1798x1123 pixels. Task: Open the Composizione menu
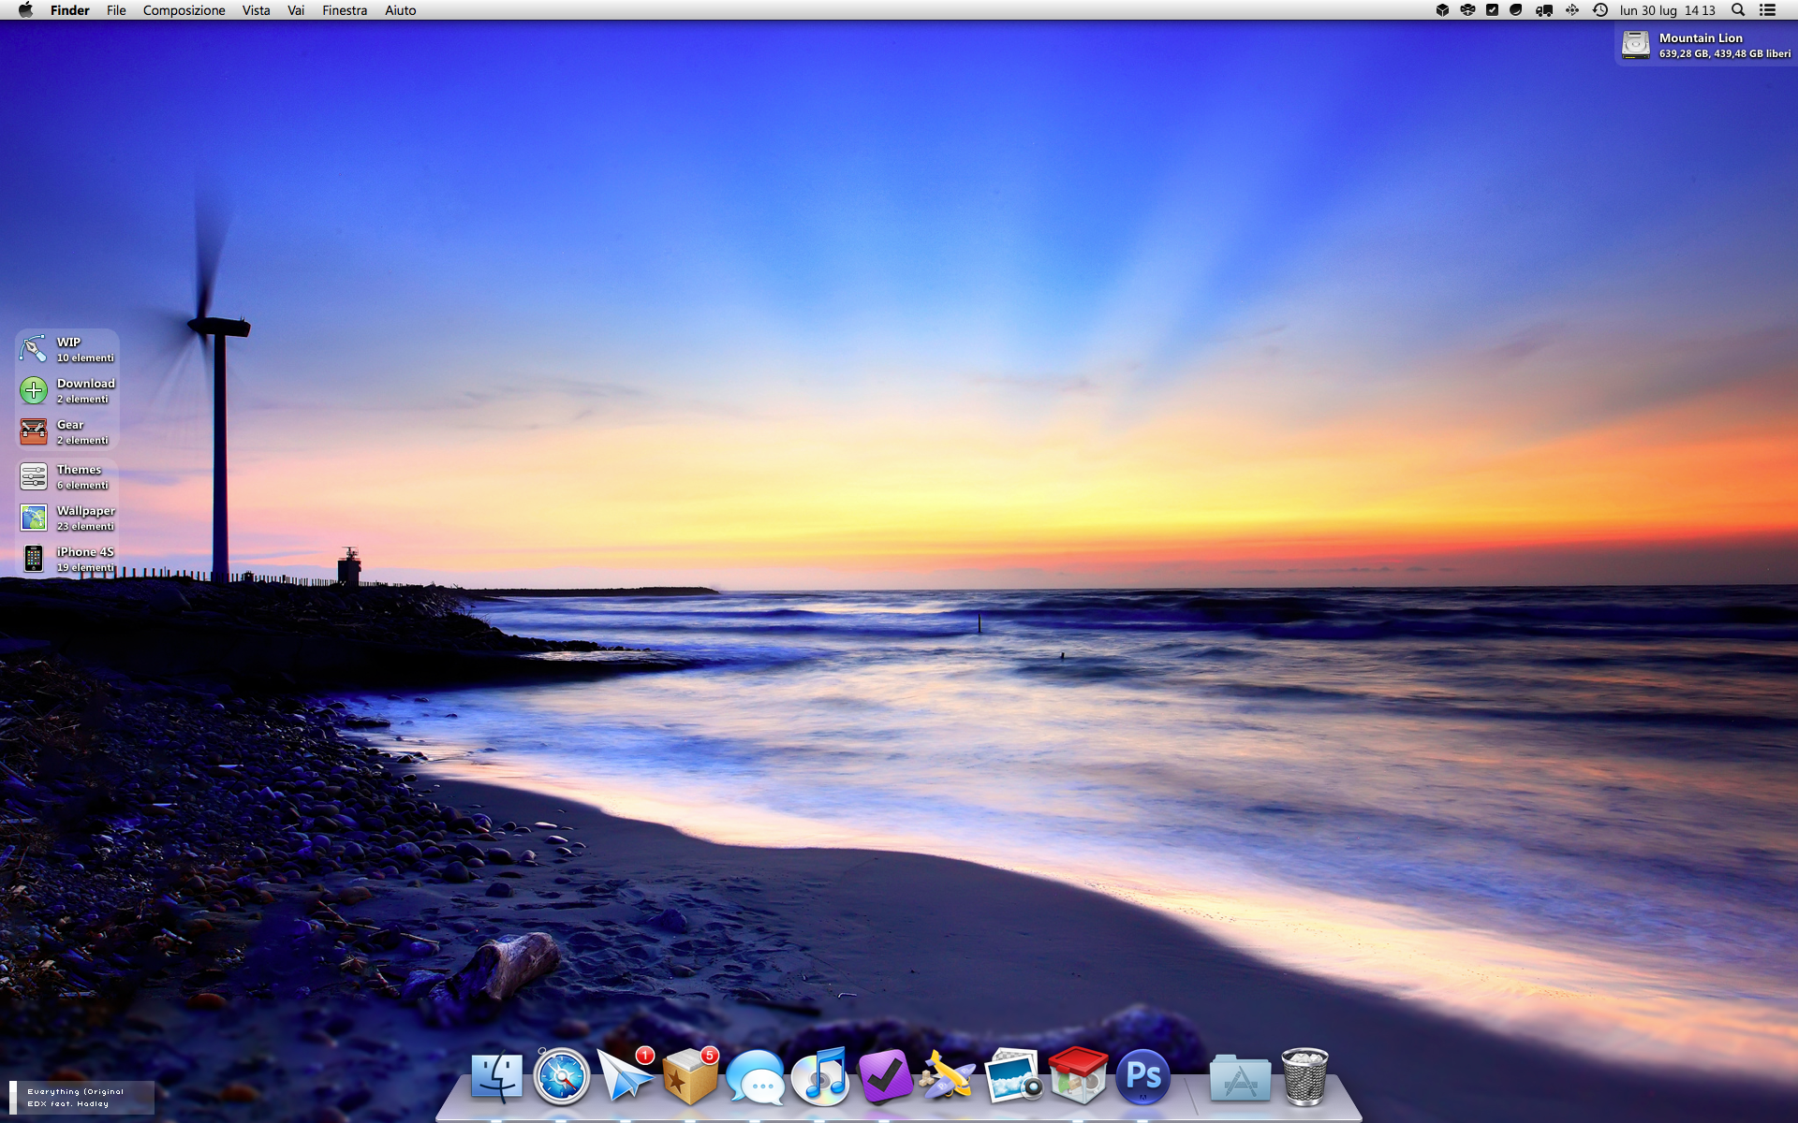(184, 10)
